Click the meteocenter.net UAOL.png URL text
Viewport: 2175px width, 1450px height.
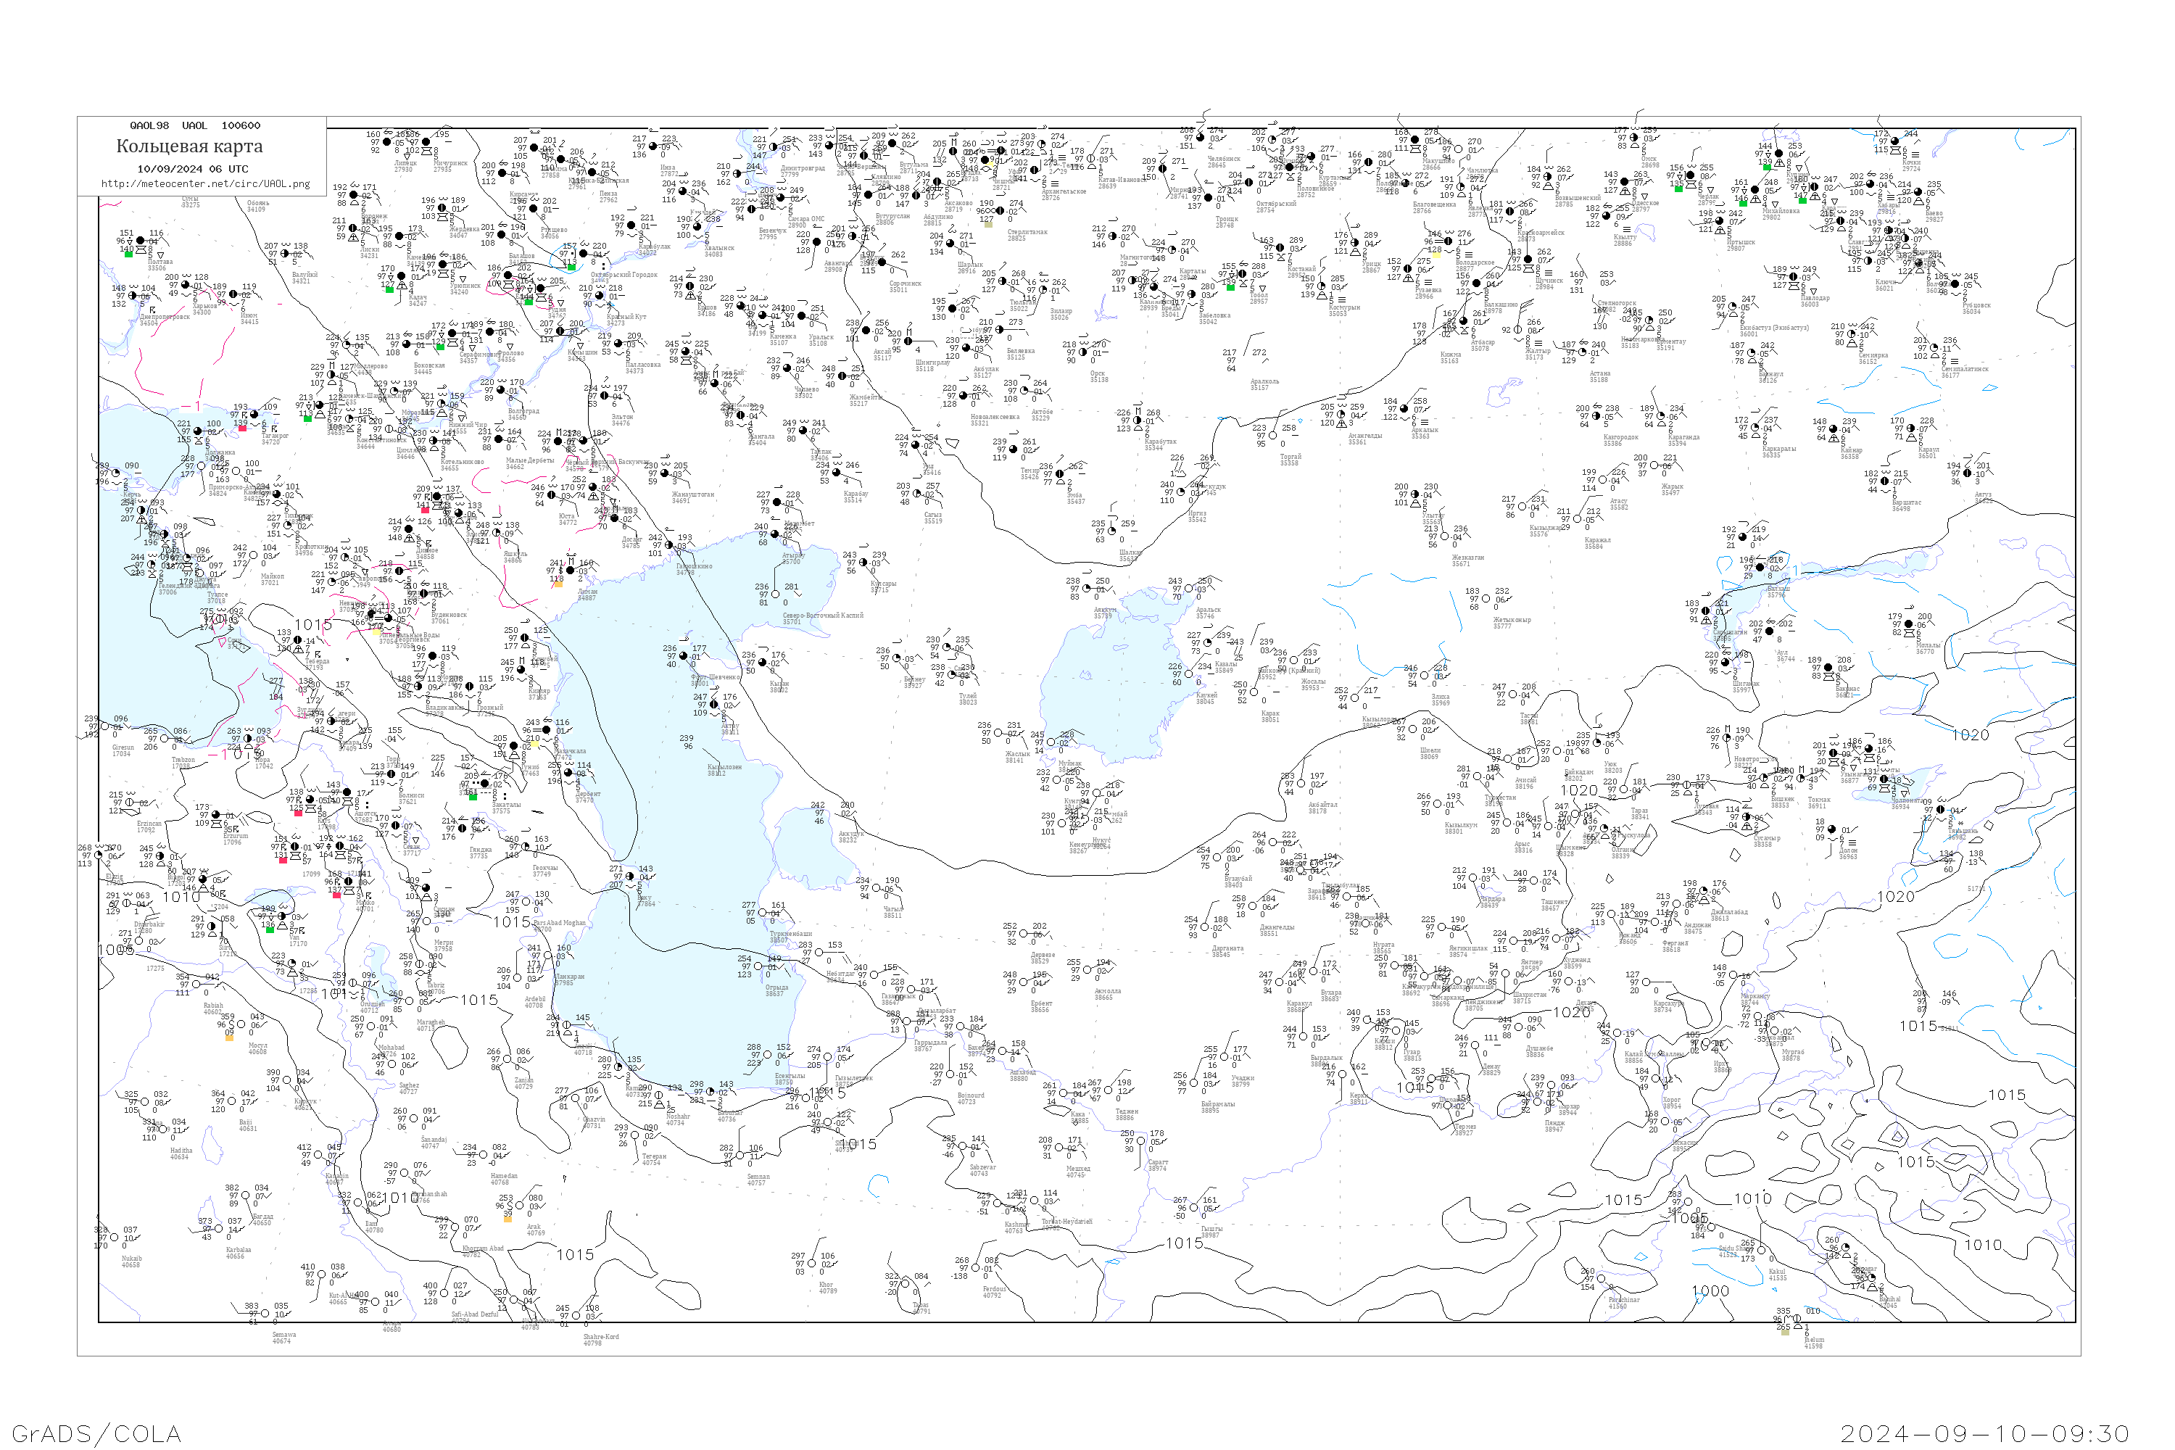tap(205, 184)
